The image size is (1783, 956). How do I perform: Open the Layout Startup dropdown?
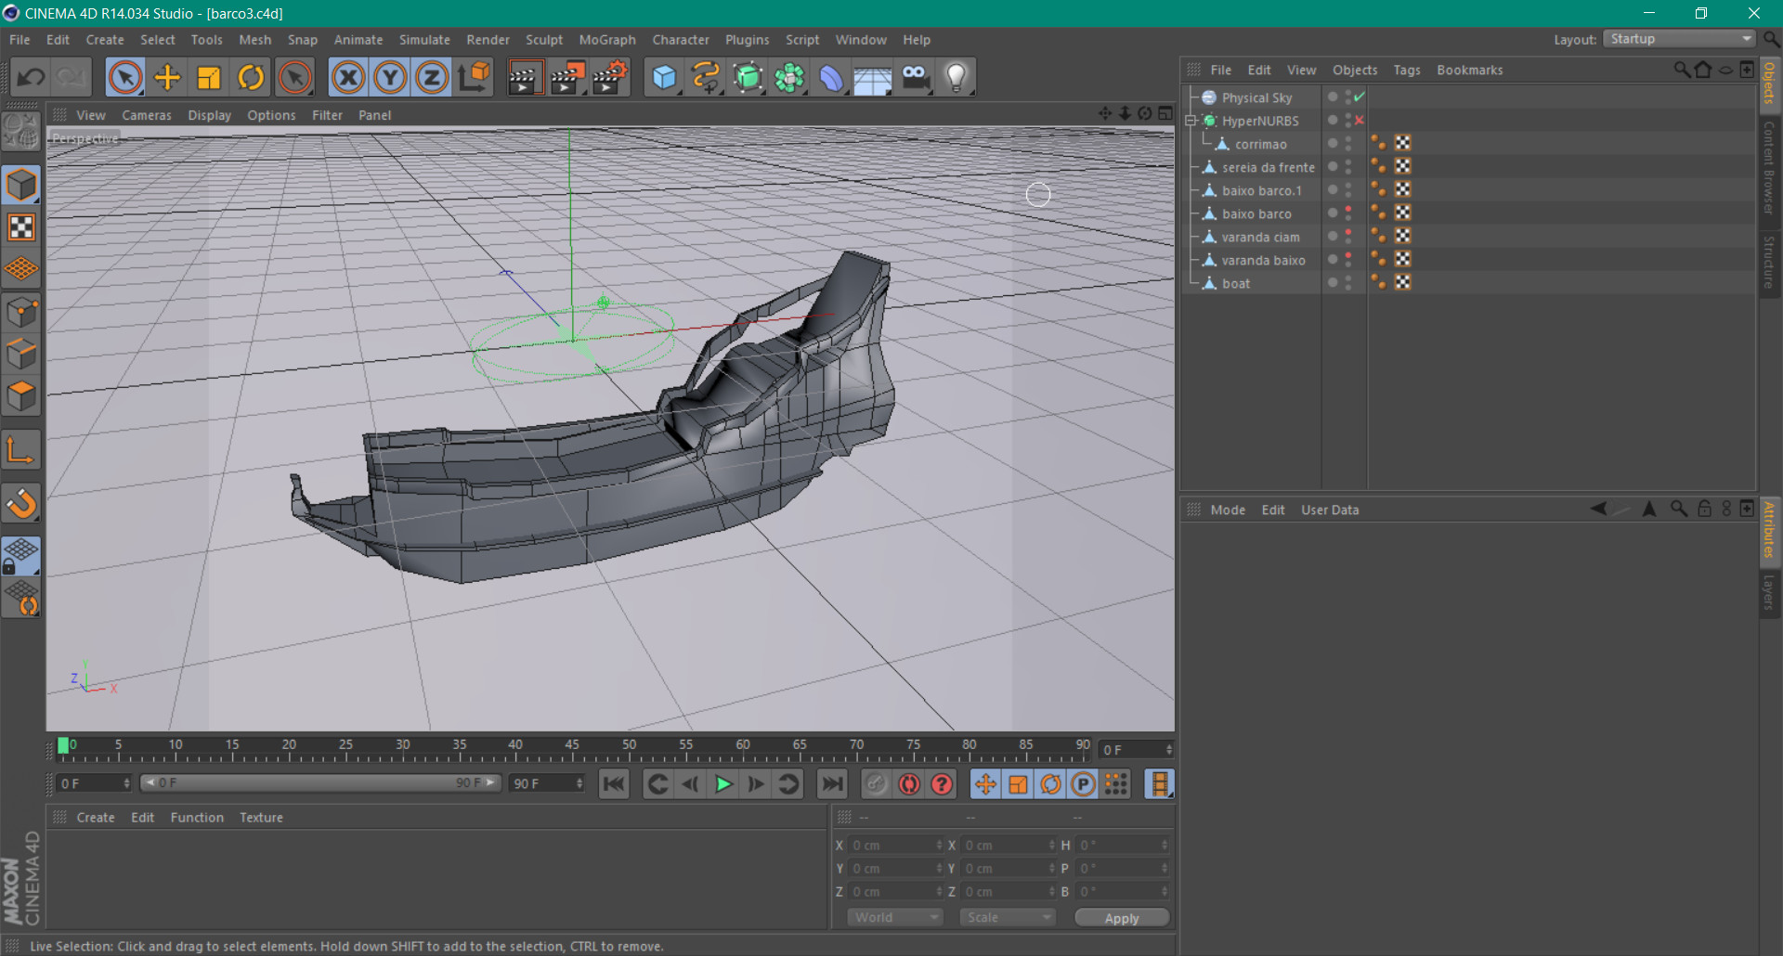coord(1681,39)
